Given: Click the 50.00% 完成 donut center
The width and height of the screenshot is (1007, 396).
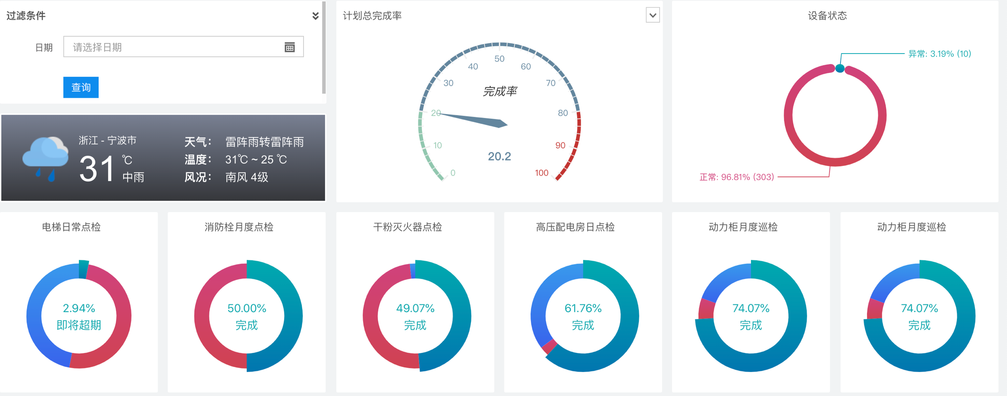Looking at the screenshot, I should click(247, 316).
